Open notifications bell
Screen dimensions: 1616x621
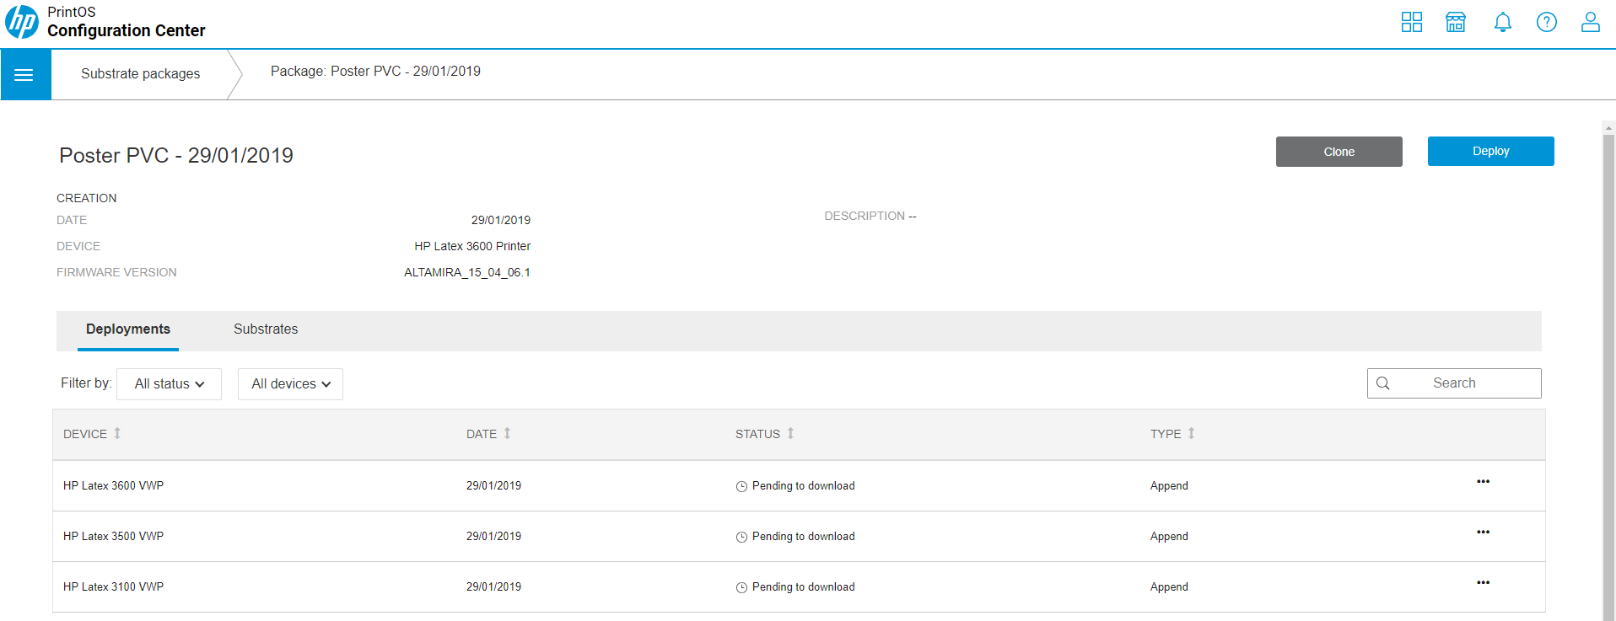click(x=1503, y=22)
